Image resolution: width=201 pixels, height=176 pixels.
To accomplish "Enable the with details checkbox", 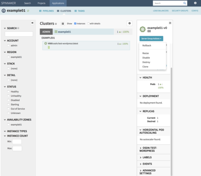I will (88, 23).
